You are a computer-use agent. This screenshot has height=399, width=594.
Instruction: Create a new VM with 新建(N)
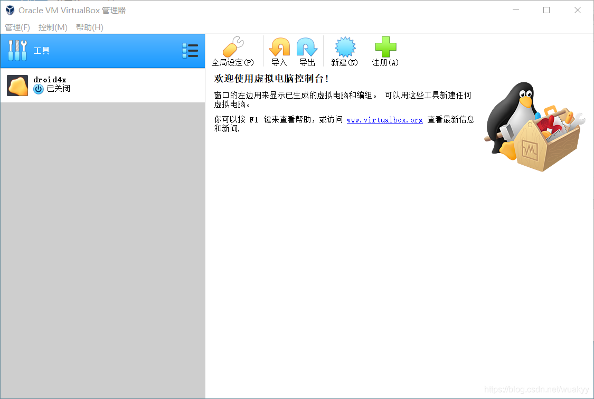[344, 52]
